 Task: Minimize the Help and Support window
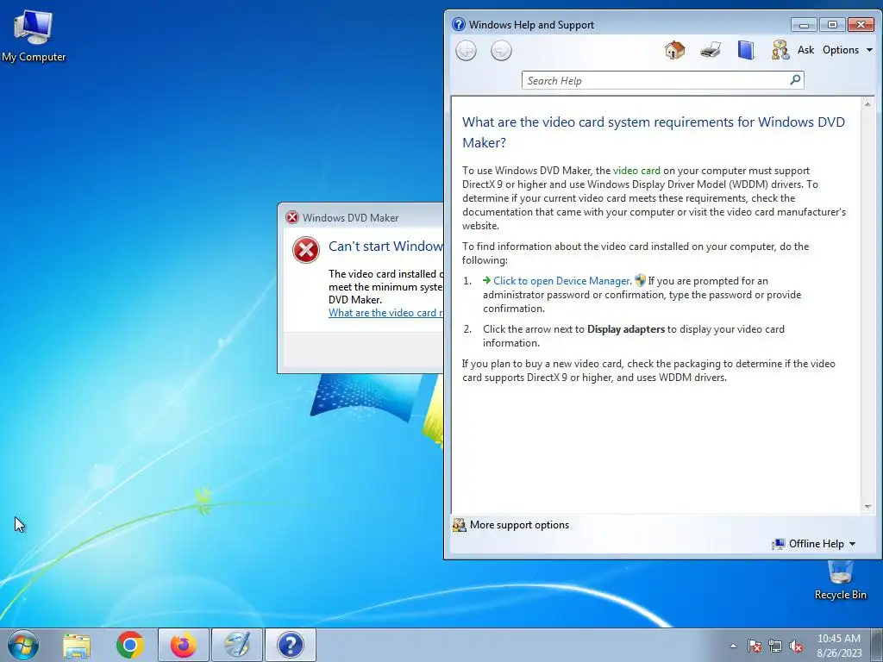[804, 25]
